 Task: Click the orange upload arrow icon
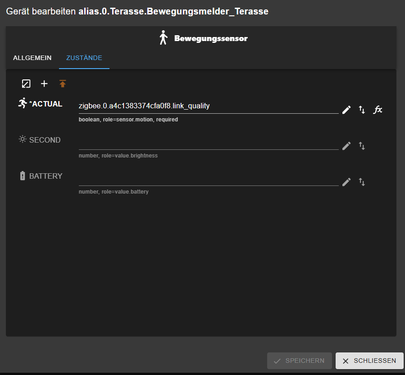tap(63, 83)
